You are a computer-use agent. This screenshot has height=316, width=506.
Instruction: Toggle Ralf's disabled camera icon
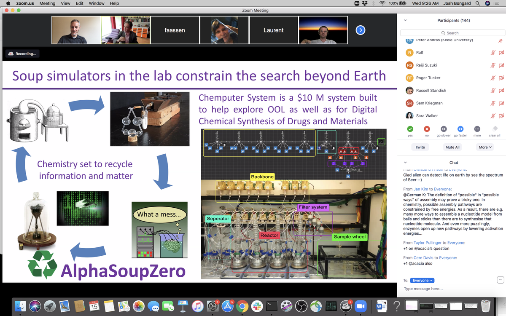[501, 53]
